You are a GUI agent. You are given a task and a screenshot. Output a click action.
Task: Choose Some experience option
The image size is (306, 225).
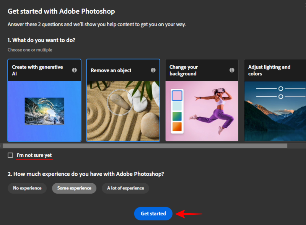click(x=74, y=188)
